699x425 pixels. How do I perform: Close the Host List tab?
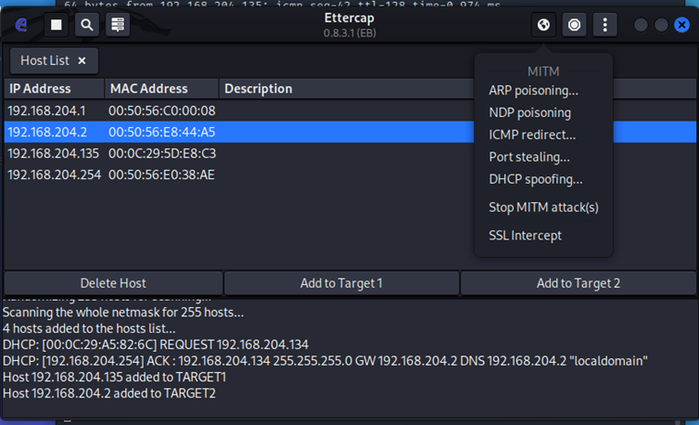tap(81, 60)
